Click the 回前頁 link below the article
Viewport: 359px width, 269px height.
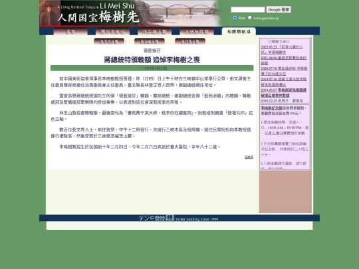249,157
